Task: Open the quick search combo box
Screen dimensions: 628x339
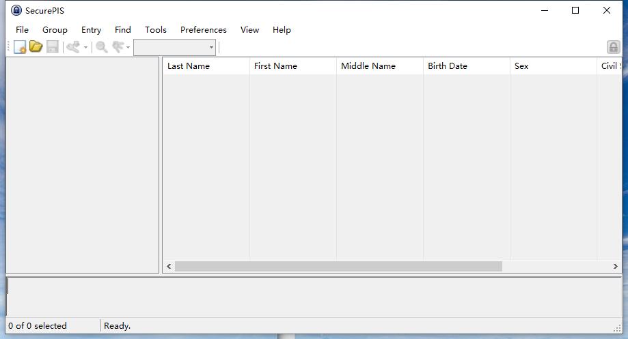Action: point(175,47)
